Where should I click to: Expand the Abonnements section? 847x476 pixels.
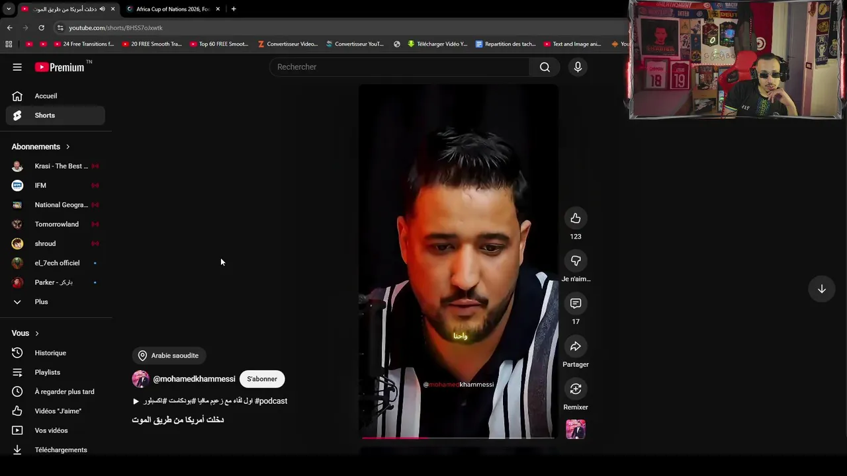(x=40, y=147)
